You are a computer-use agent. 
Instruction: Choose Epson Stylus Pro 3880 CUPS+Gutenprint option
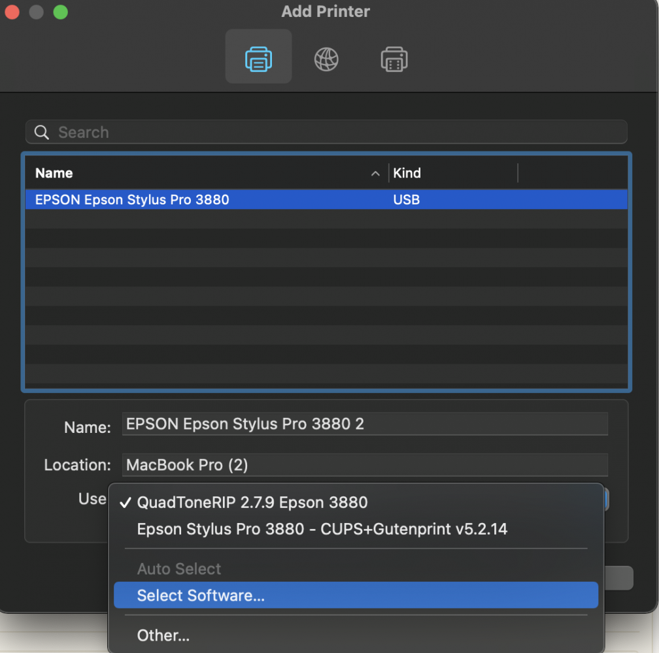pyautogui.click(x=356, y=529)
